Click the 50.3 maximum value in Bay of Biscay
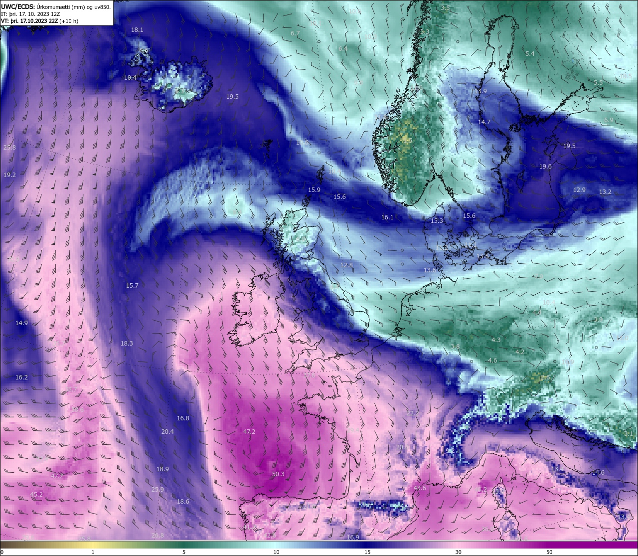 coord(278,474)
